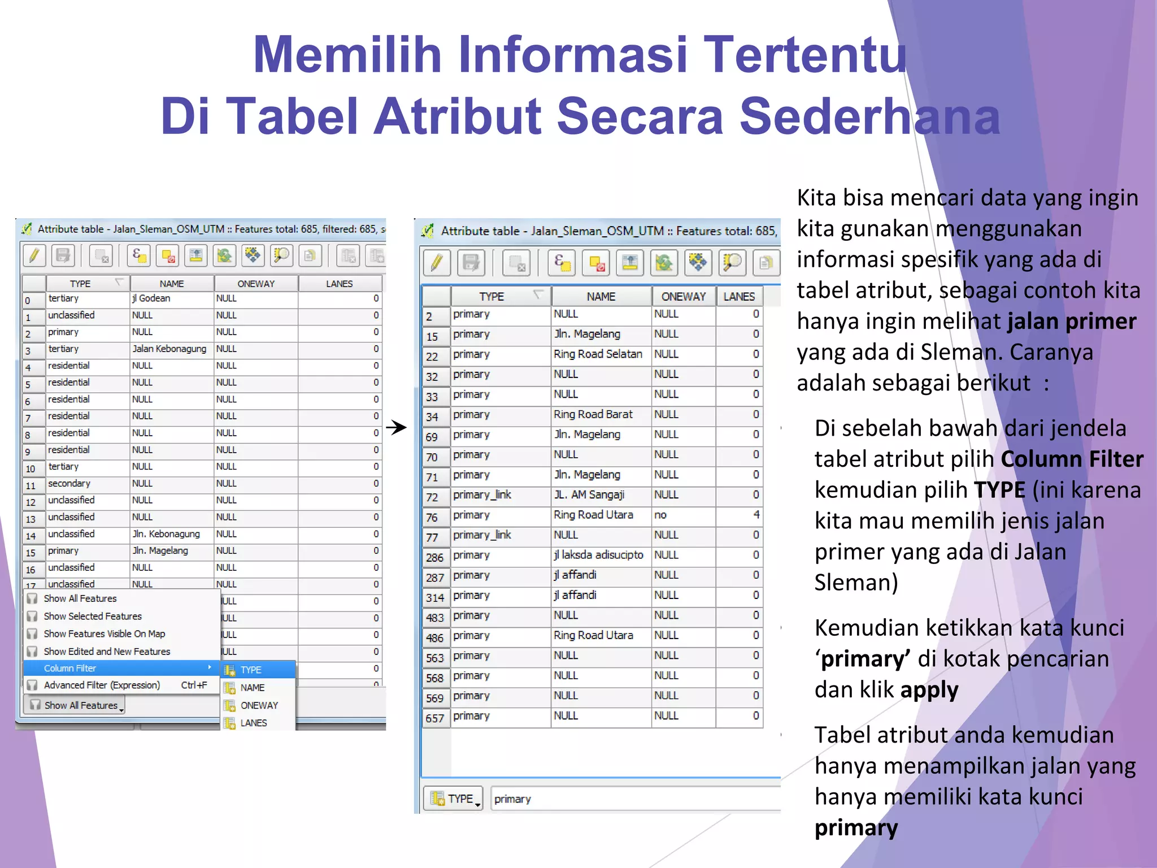
Task: Select row 15 header in left table
Action: coord(34,552)
